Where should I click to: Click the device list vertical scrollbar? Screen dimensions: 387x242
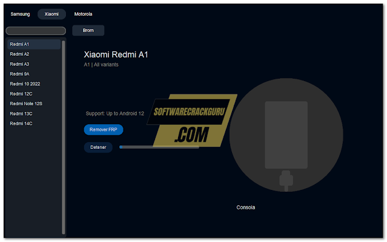click(x=64, y=137)
